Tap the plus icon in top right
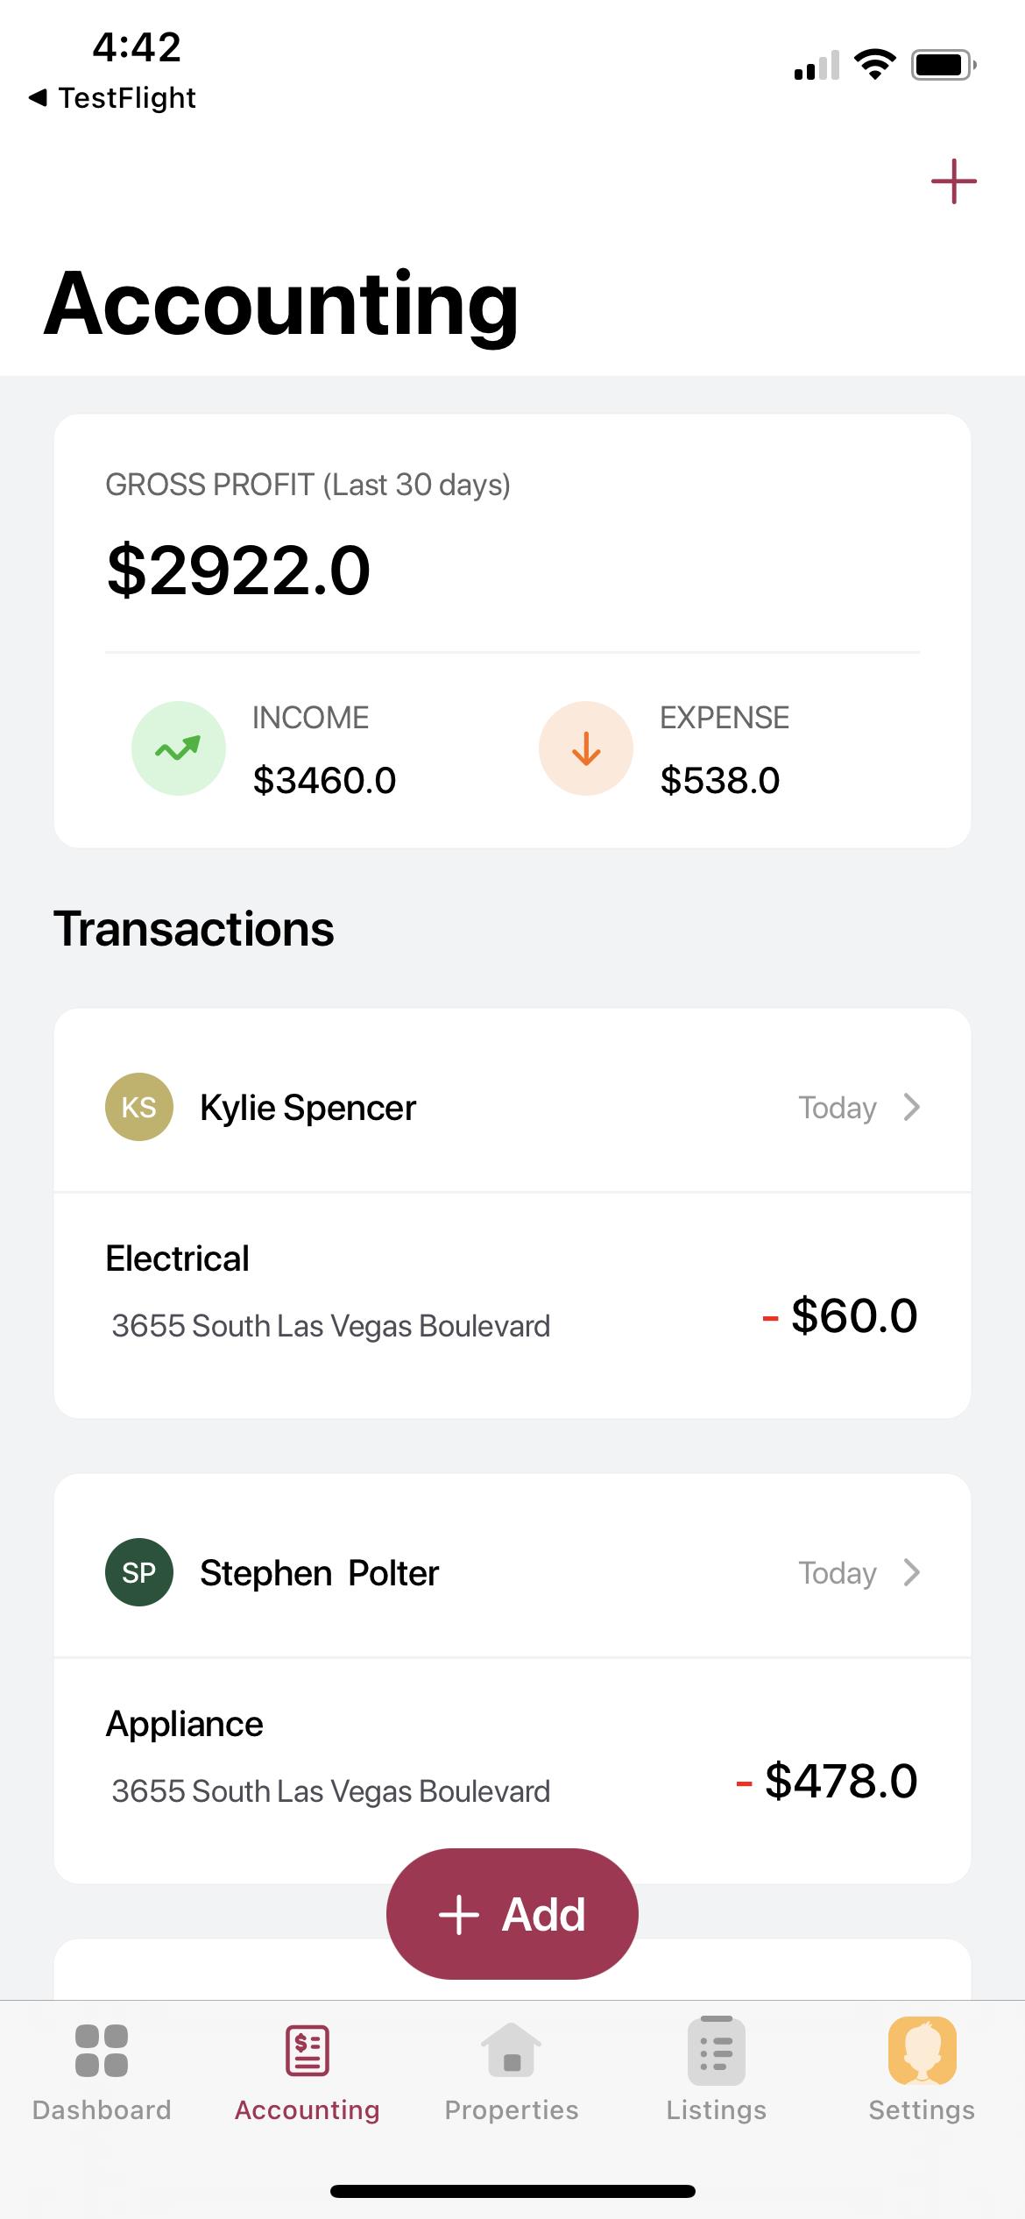1025x2219 pixels. point(953,182)
